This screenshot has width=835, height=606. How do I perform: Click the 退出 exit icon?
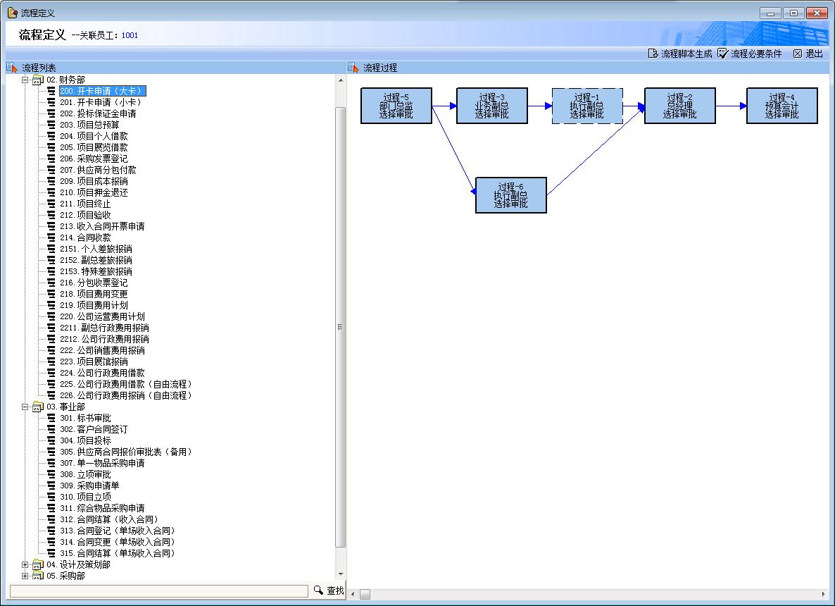[x=798, y=54]
